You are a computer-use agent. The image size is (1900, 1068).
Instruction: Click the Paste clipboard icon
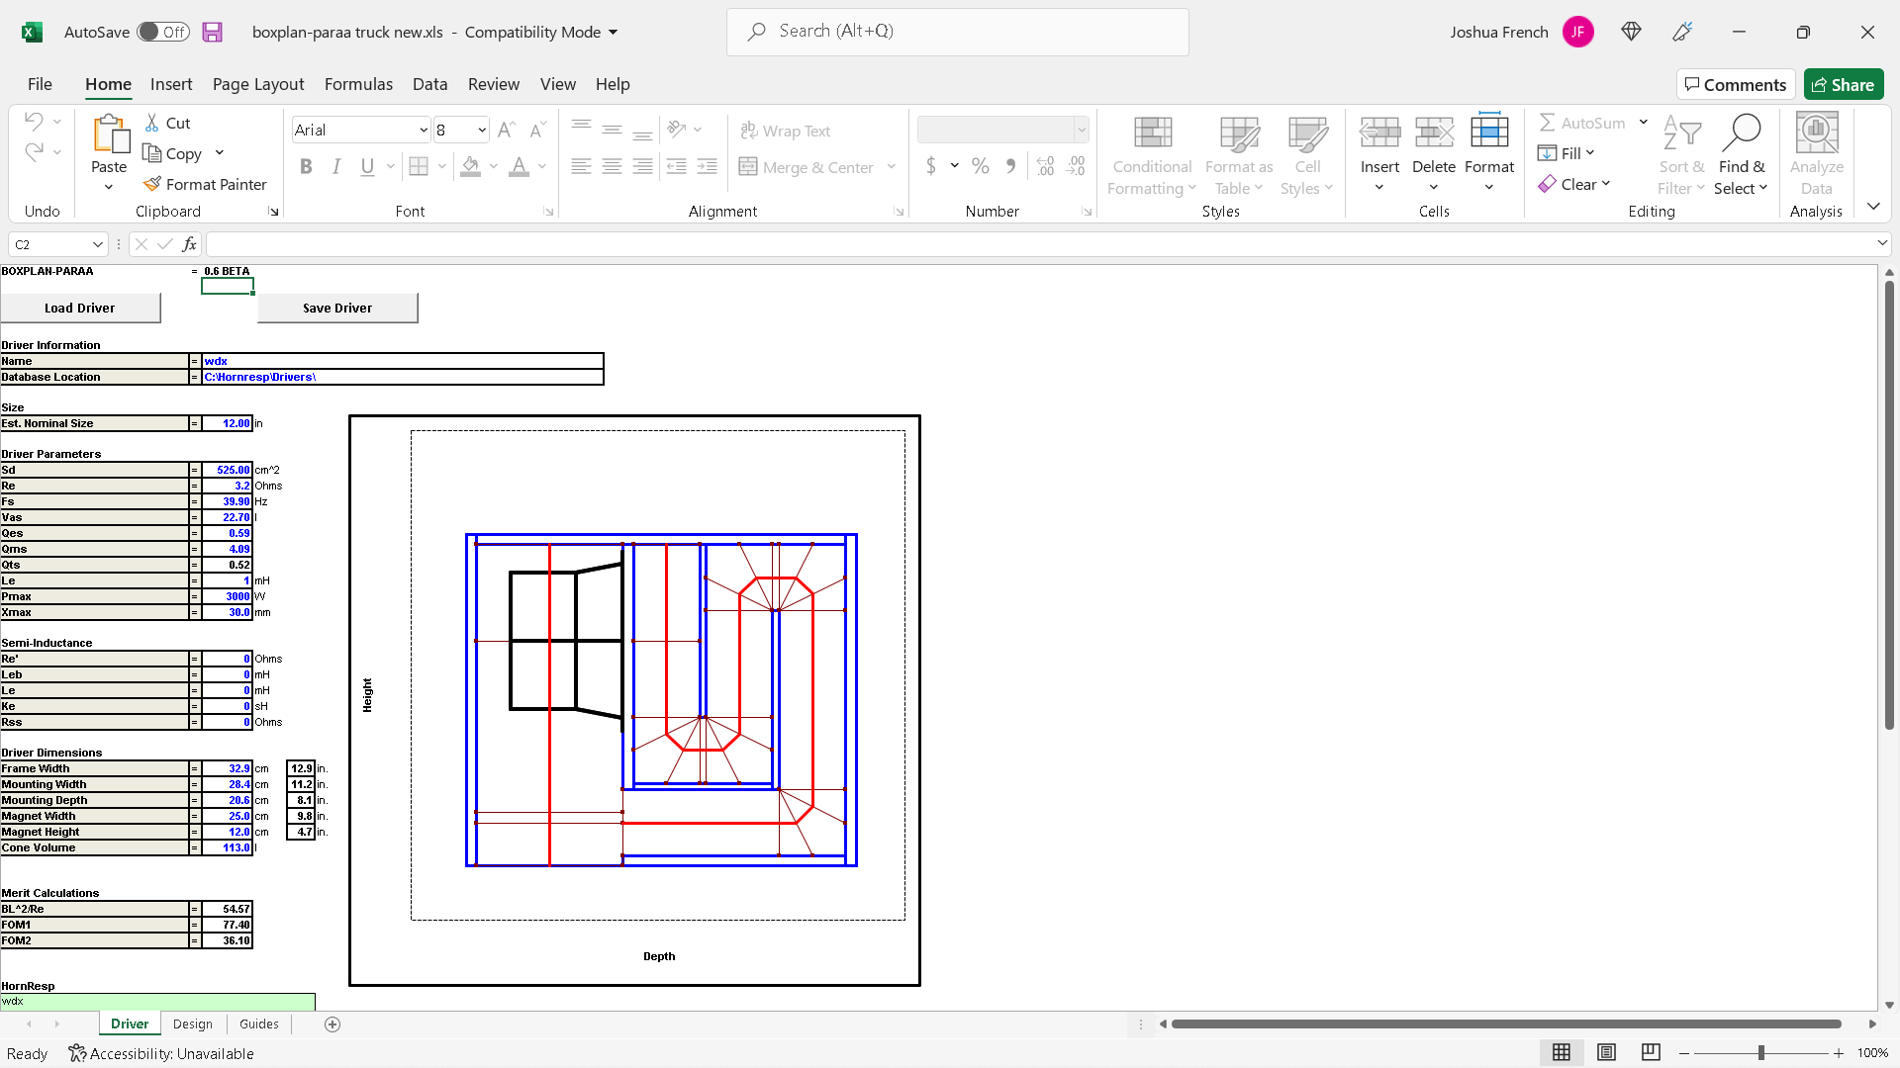pos(109,134)
